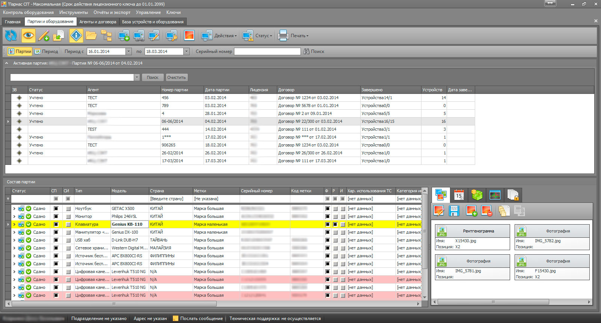Click the computer with key icon
This screenshot has height=323, width=601.
[x=171, y=36]
